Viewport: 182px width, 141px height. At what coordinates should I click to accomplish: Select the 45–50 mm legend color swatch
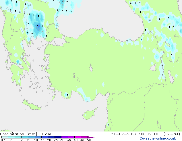84,137
